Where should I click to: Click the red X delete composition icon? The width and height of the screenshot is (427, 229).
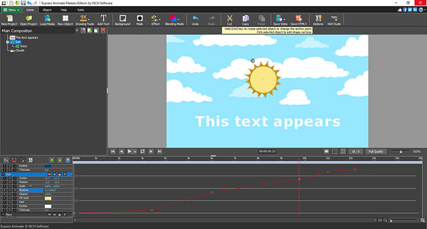(103, 31)
